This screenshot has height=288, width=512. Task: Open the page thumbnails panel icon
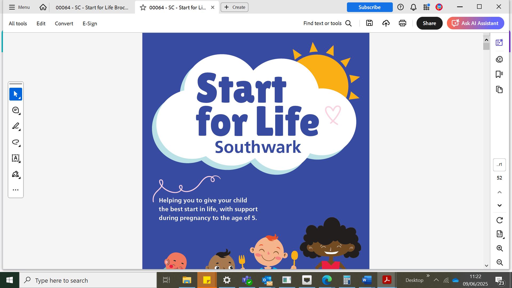pyautogui.click(x=499, y=90)
